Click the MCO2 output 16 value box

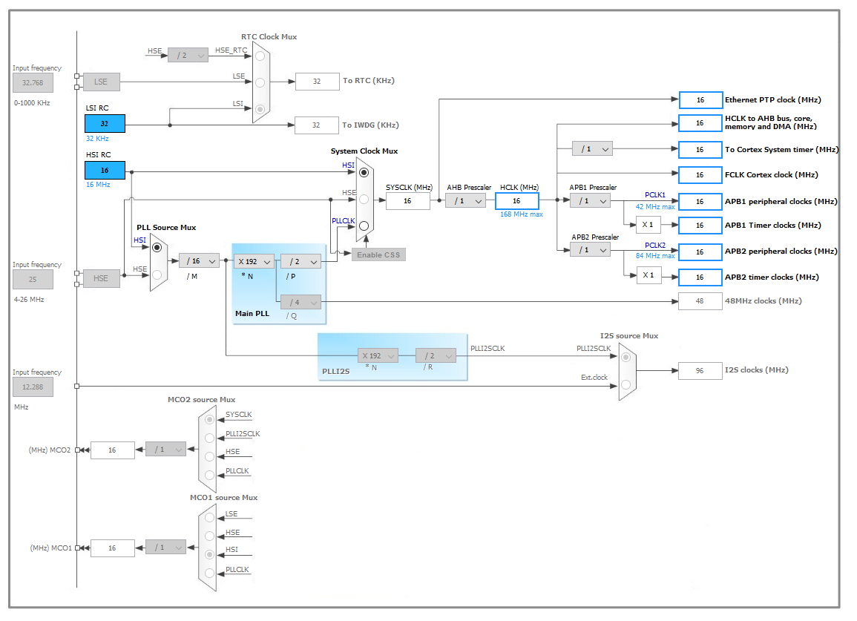(113, 450)
